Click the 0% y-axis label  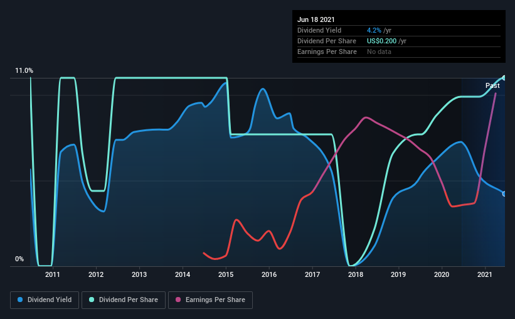[x=19, y=259]
